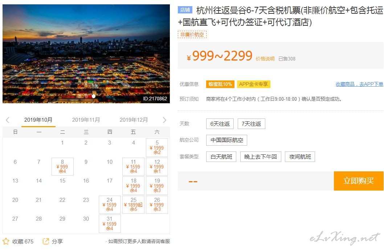Pick October 5 priced ¥1999
The height and width of the screenshot is (250, 384).
[157, 147]
